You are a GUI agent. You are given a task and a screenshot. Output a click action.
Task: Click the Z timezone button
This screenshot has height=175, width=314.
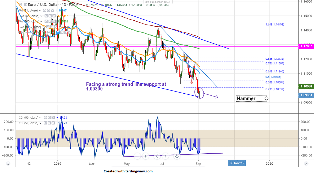pyautogui.click(x=8, y=164)
